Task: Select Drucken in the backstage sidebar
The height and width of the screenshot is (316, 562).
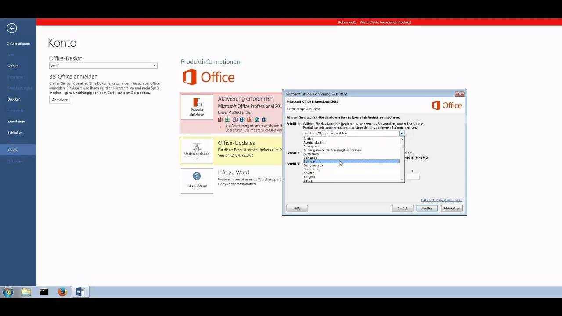Action: [14, 99]
